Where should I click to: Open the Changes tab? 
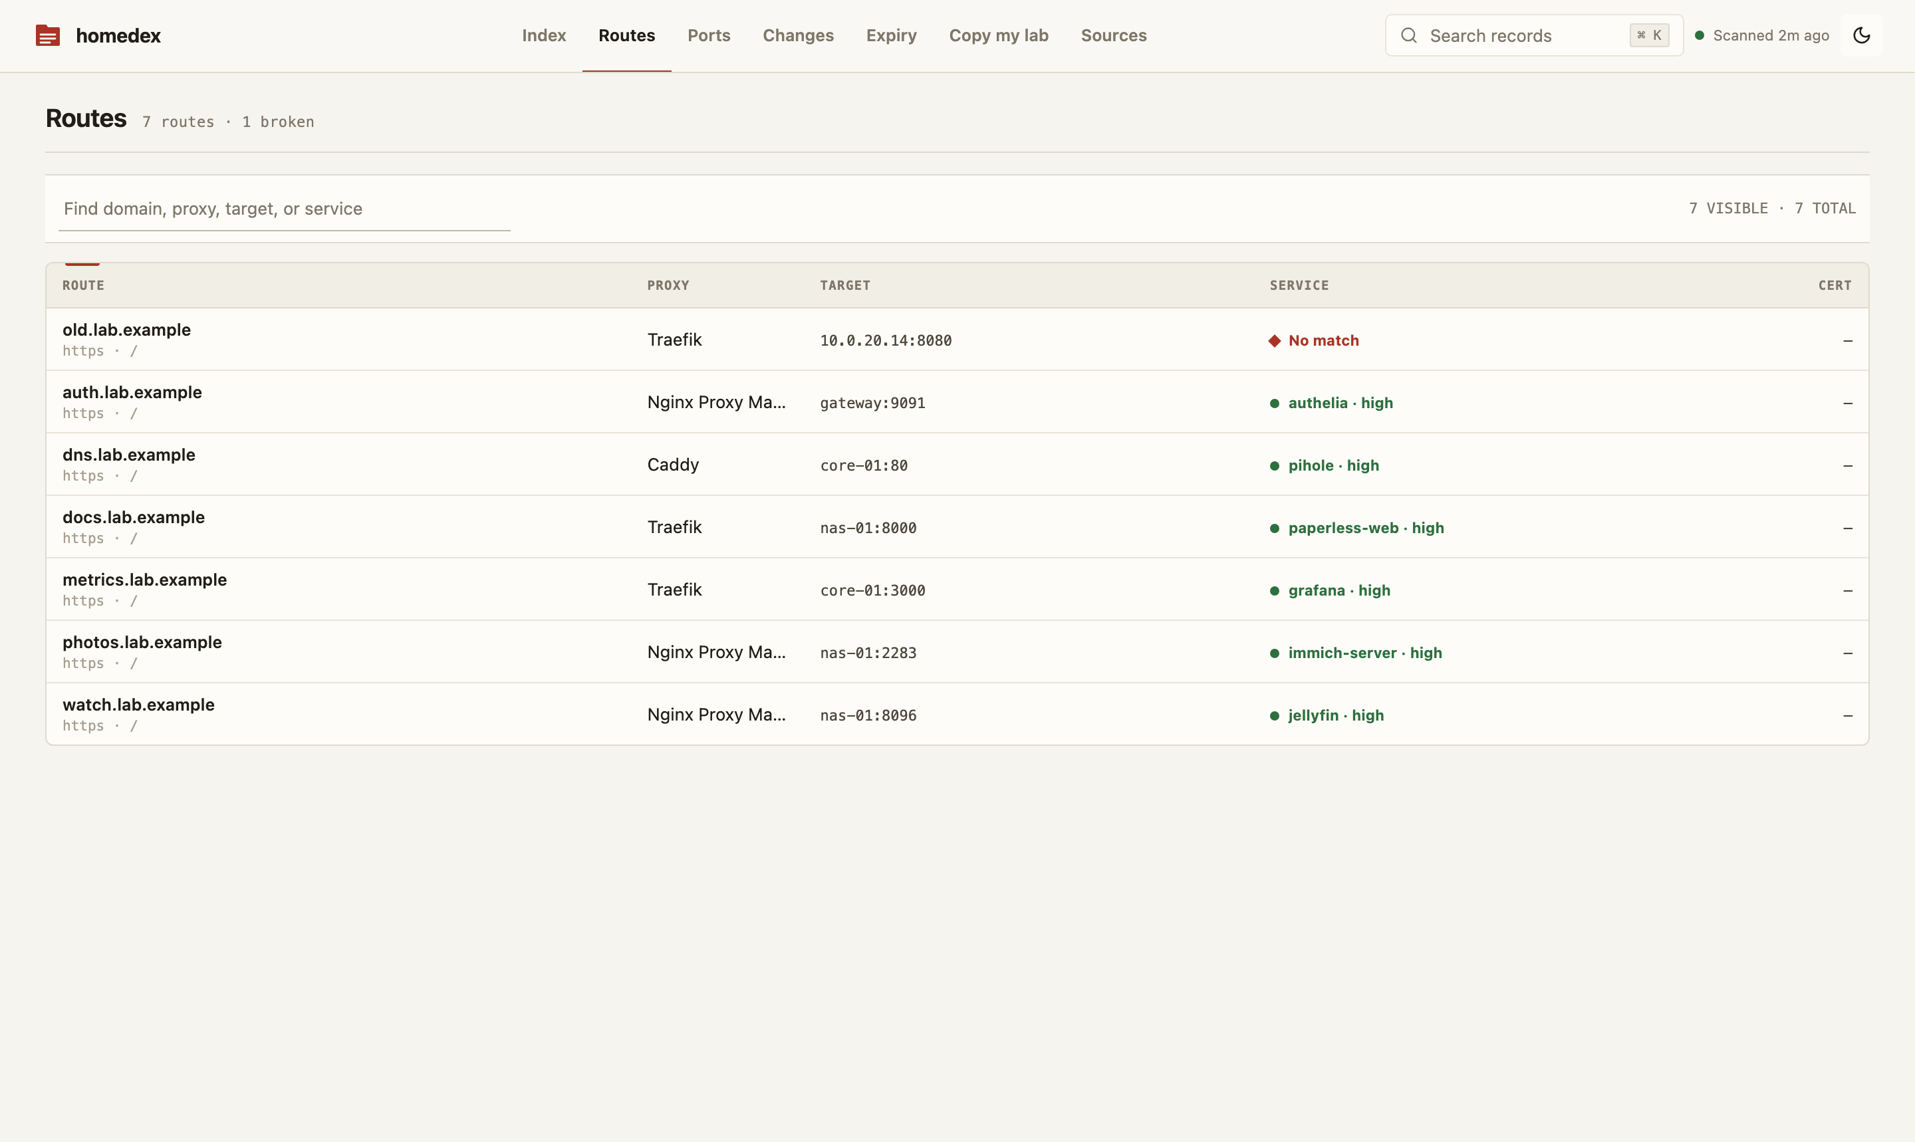[798, 35]
